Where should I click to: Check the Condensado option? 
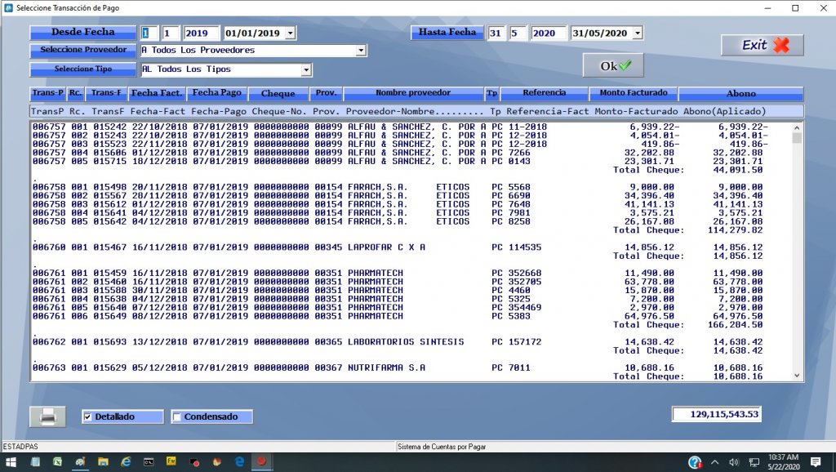[177, 417]
